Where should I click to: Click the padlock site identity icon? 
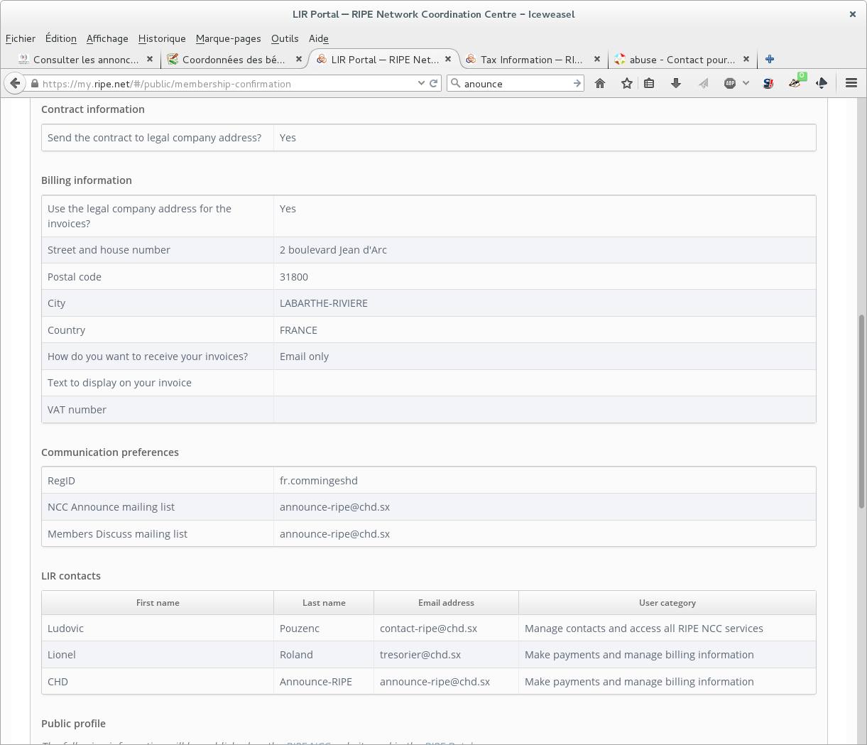click(34, 84)
